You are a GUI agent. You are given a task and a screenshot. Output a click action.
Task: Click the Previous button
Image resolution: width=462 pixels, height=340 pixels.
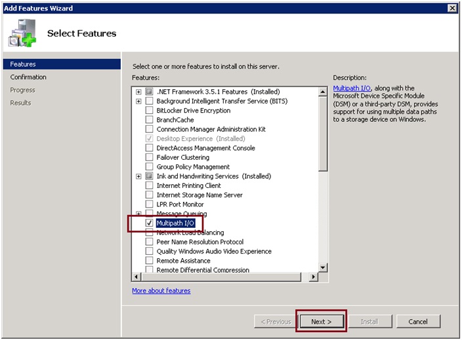coord(276,322)
